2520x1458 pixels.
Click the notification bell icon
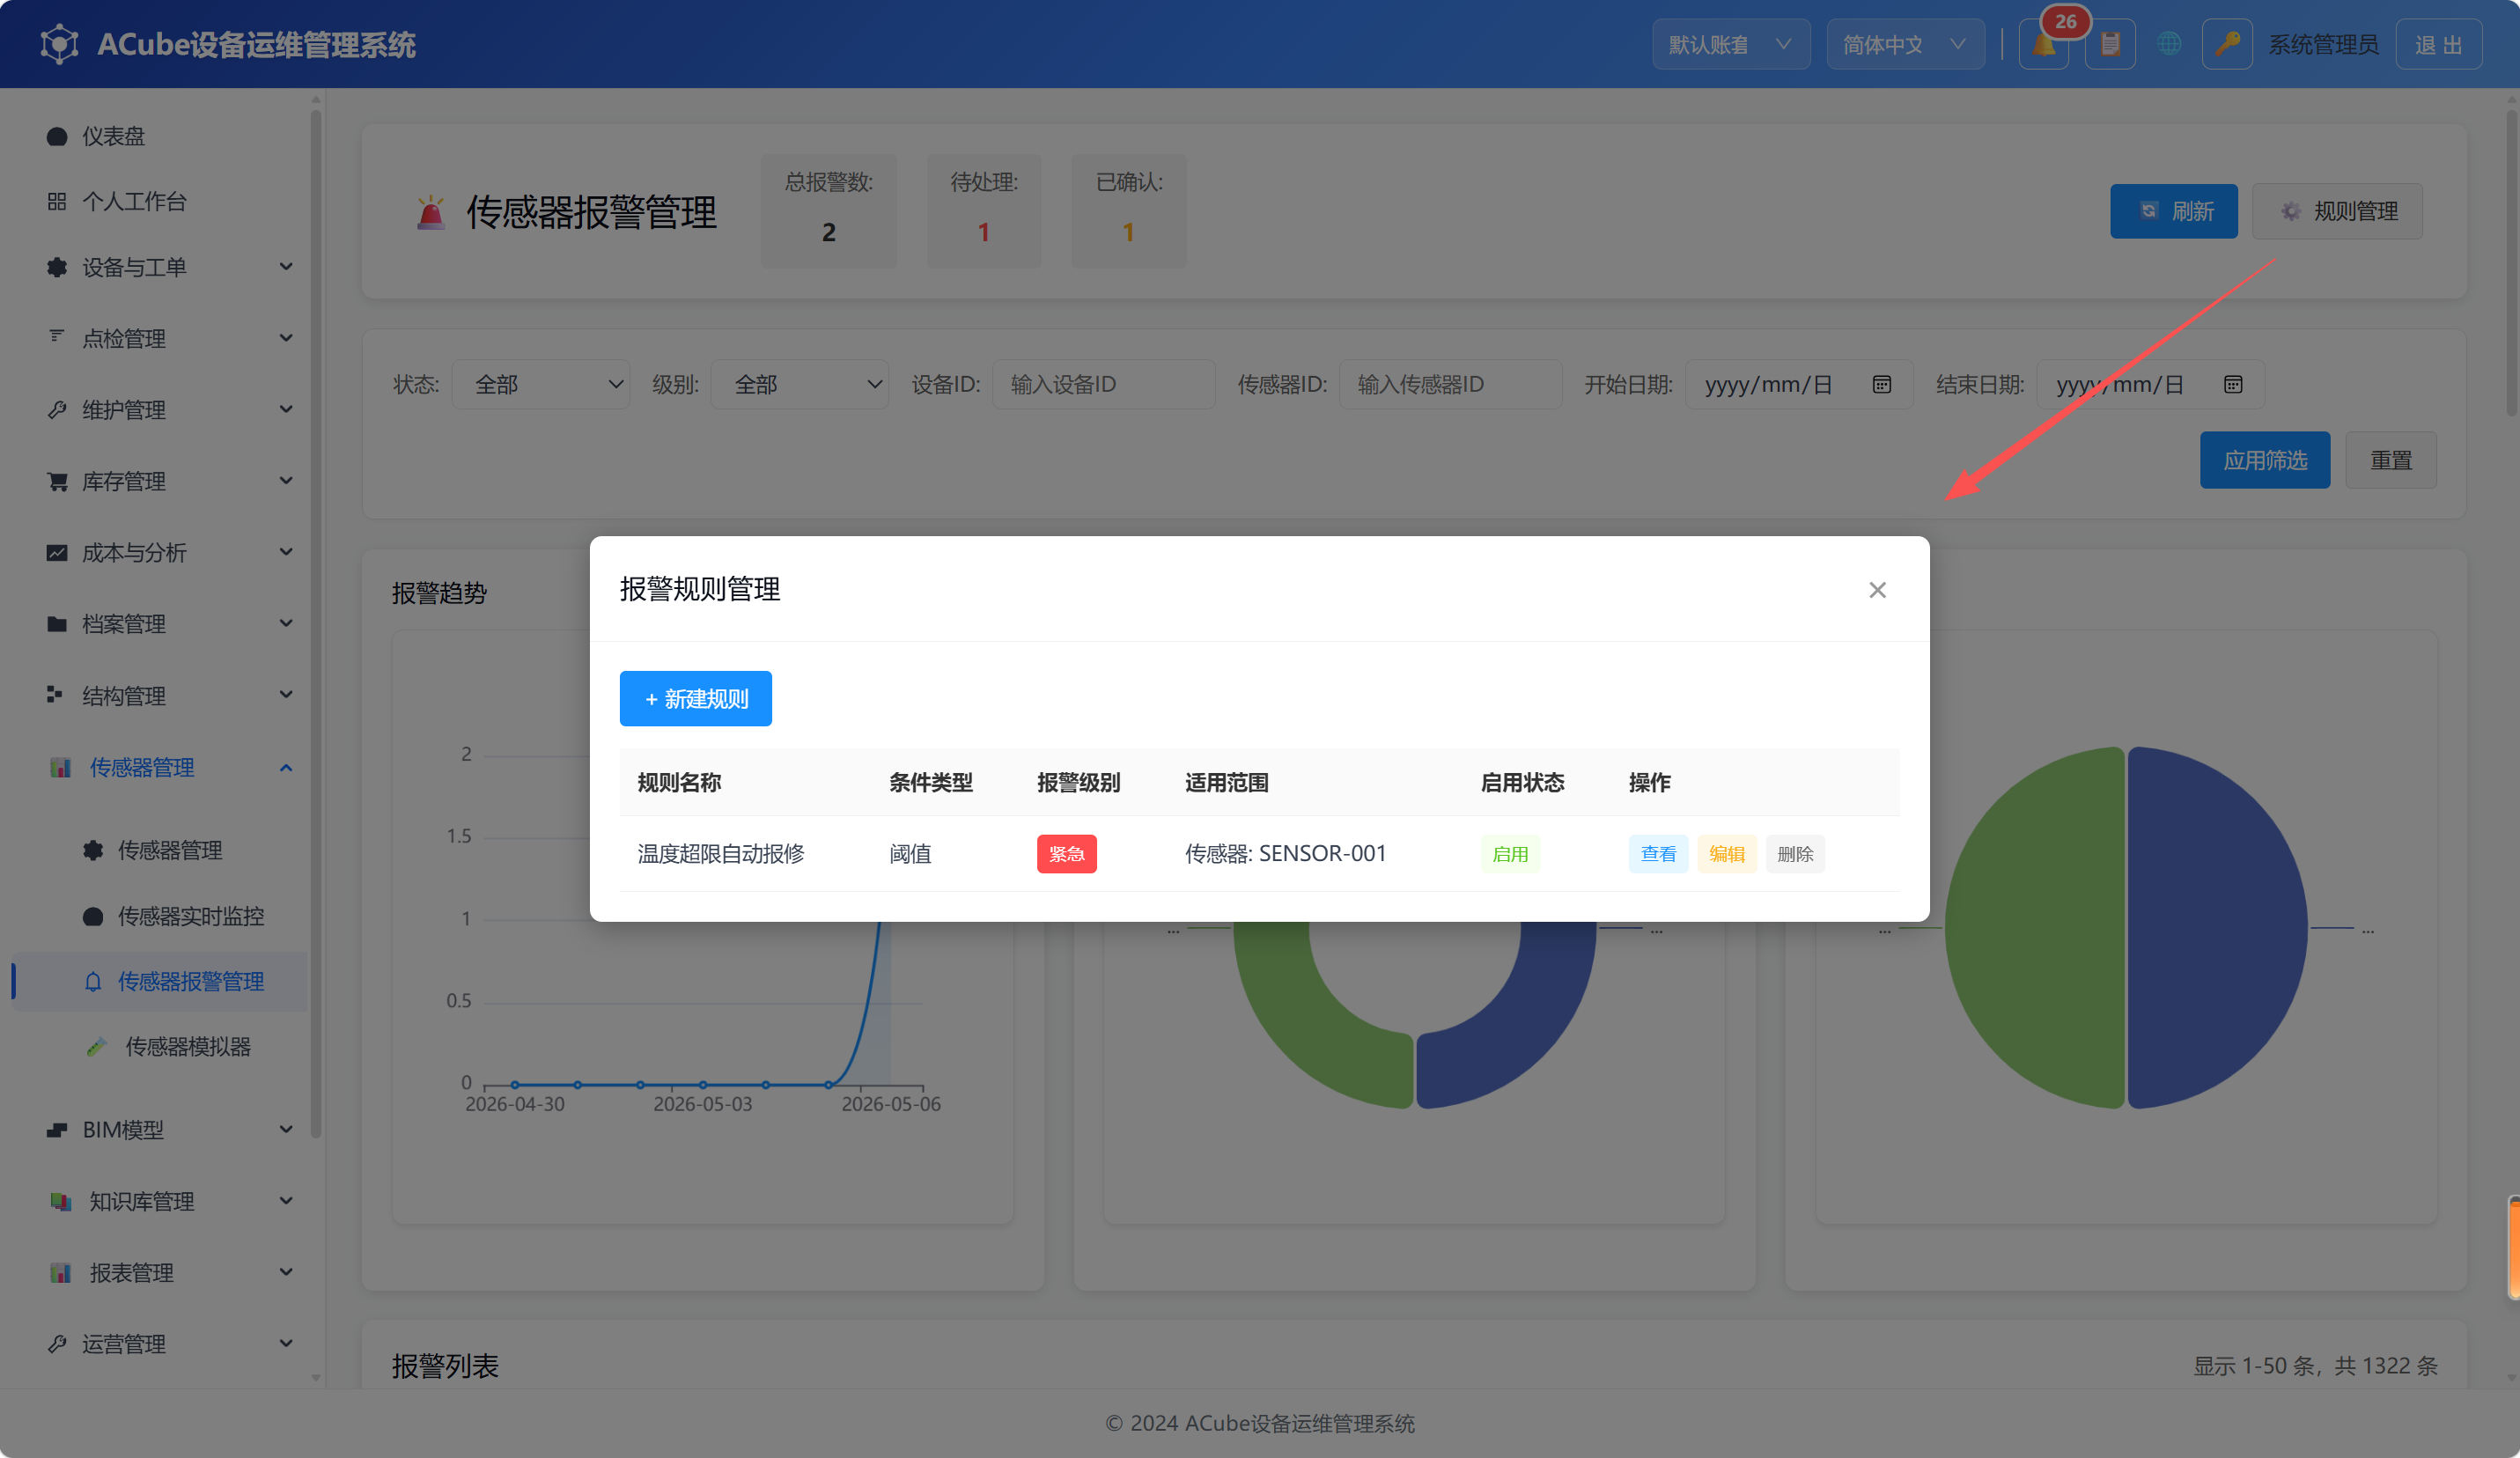tap(2043, 45)
